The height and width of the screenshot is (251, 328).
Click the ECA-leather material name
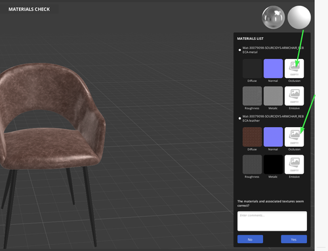(x=273, y=119)
